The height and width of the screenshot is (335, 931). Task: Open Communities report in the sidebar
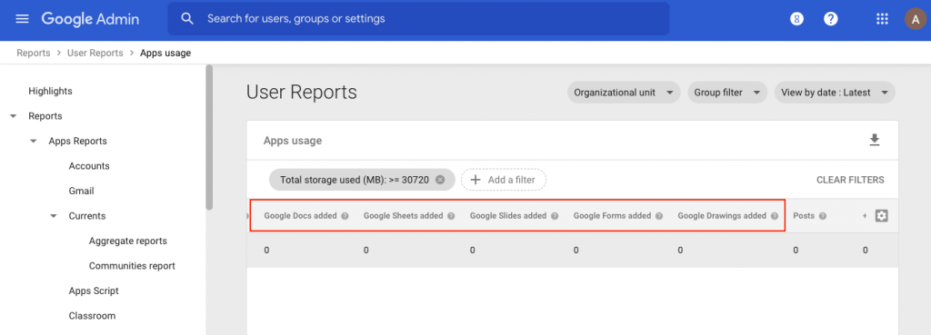pyautogui.click(x=132, y=266)
